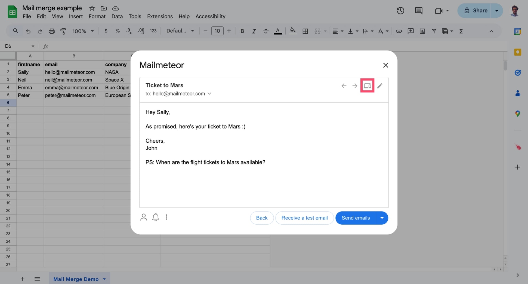528x284 pixels.
Task: Increase font size plus button
Action: [x=229, y=31]
